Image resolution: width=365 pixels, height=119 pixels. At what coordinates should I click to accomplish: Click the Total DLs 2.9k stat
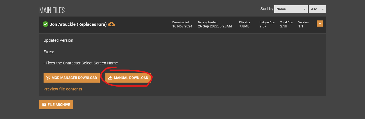(286, 24)
